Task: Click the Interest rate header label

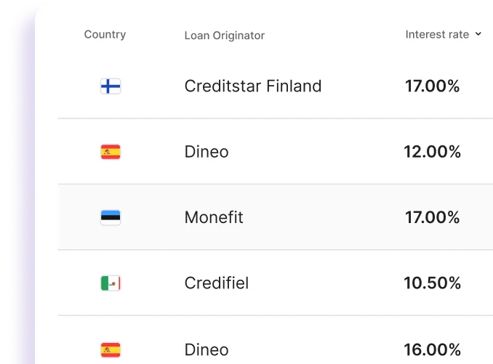Action: pos(437,34)
